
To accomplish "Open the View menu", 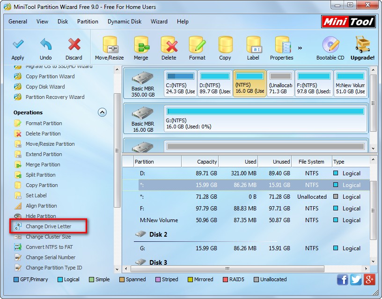I will point(43,22).
